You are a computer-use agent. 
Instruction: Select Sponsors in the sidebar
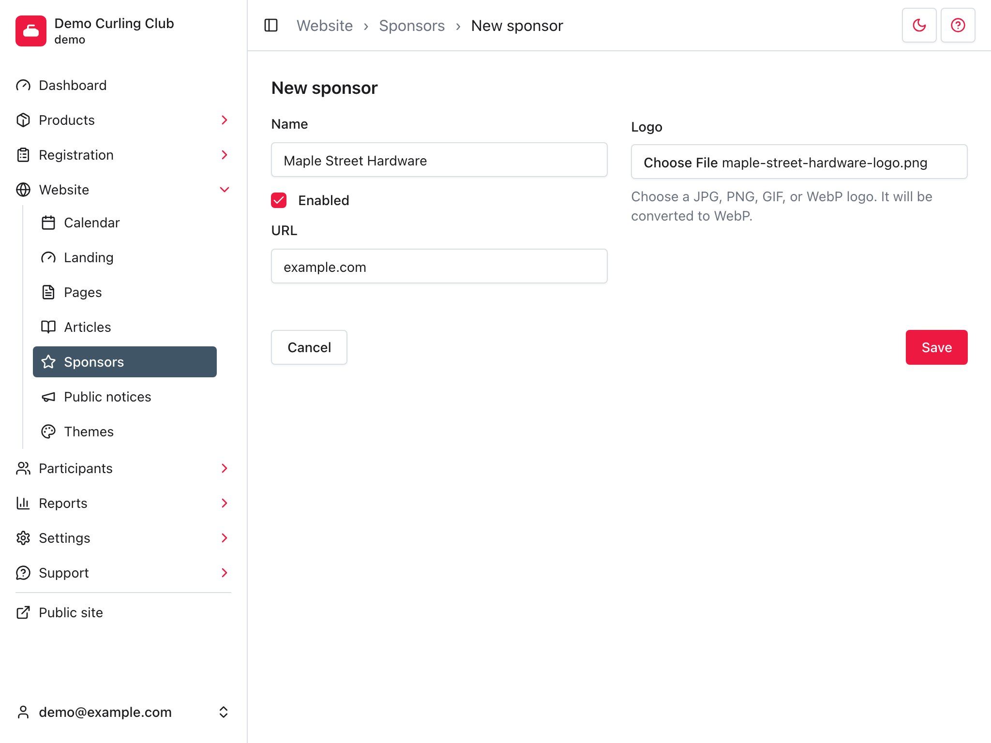[x=125, y=362]
